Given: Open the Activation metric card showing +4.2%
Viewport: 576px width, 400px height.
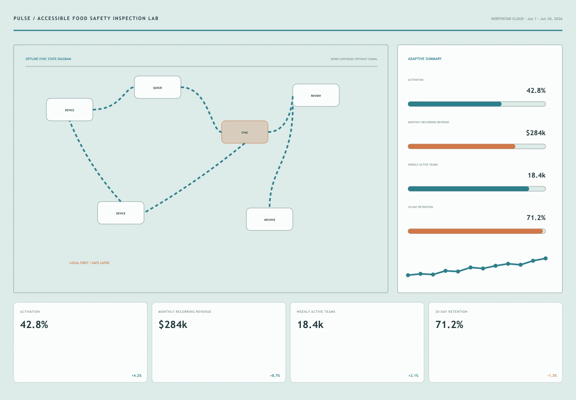Looking at the screenshot, I should tap(80, 342).
